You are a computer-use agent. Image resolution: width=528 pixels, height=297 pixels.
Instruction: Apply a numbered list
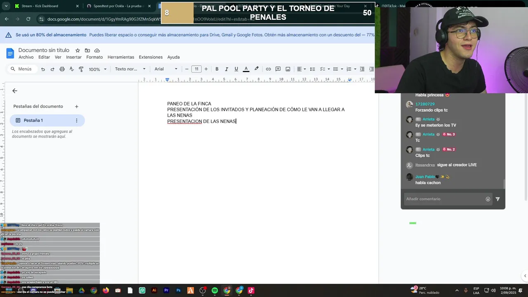(349, 69)
